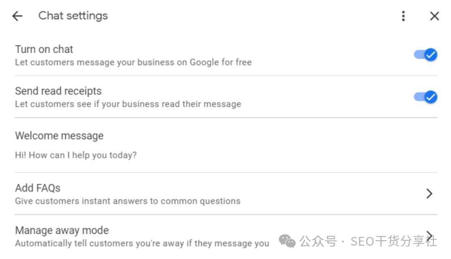Click 'Give customers instant answers' description

pyautogui.click(x=127, y=201)
